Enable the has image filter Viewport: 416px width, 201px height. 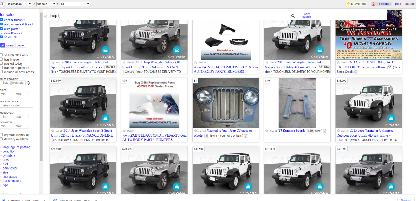(2, 59)
